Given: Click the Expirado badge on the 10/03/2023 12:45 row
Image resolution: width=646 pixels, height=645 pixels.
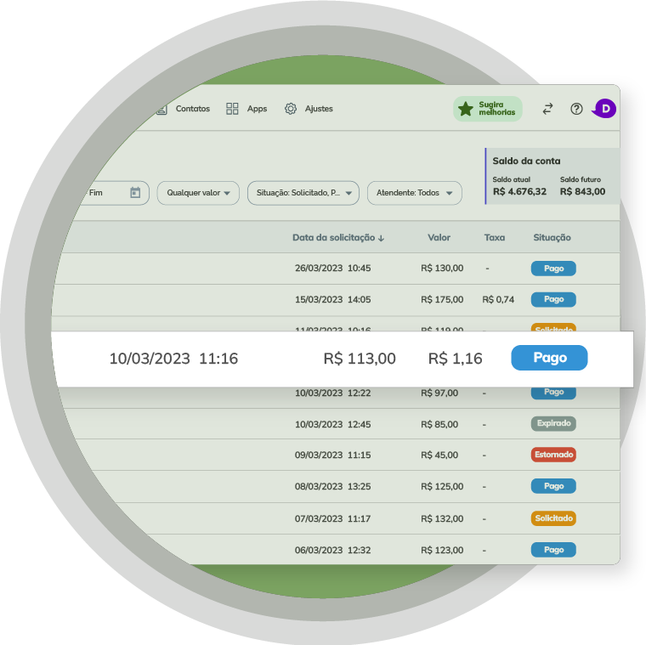Looking at the screenshot, I should (x=553, y=423).
